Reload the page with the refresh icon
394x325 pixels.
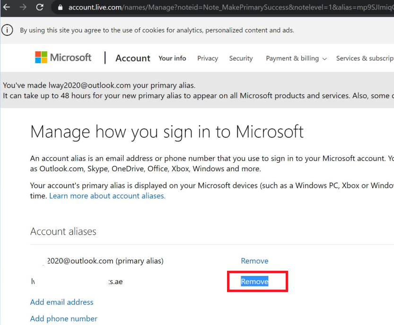coord(40,7)
